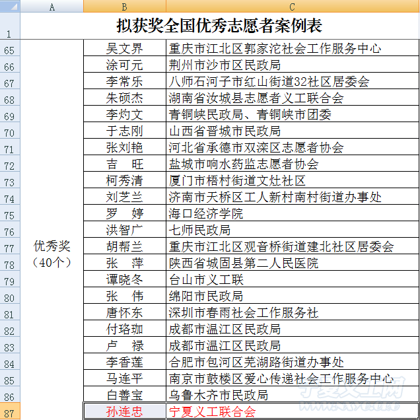This screenshot has height=420, width=420.
Task: Select row header 1
Action: 10,26
